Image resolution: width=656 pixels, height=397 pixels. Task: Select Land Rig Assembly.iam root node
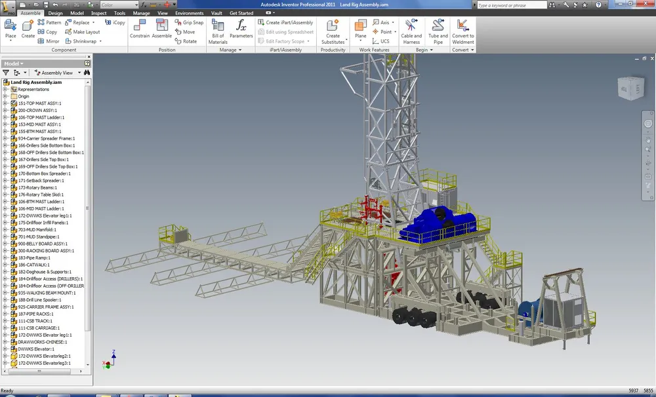pyautogui.click(x=36, y=83)
